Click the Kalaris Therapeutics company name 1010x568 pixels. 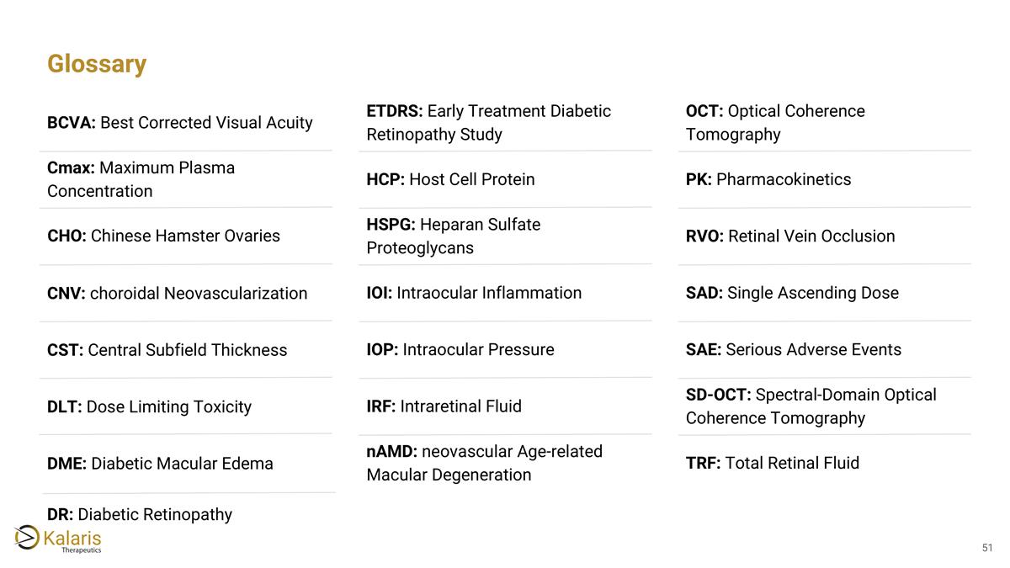tap(72, 540)
